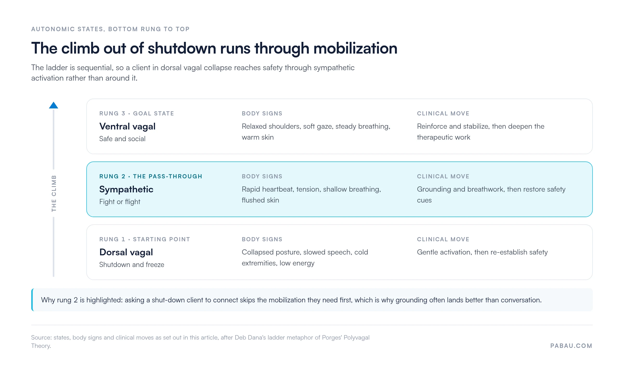Click the 'Shutdown and freeze' subtitle
Image resolution: width=624 pixels, height=377 pixels.
[x=132, y=265]
